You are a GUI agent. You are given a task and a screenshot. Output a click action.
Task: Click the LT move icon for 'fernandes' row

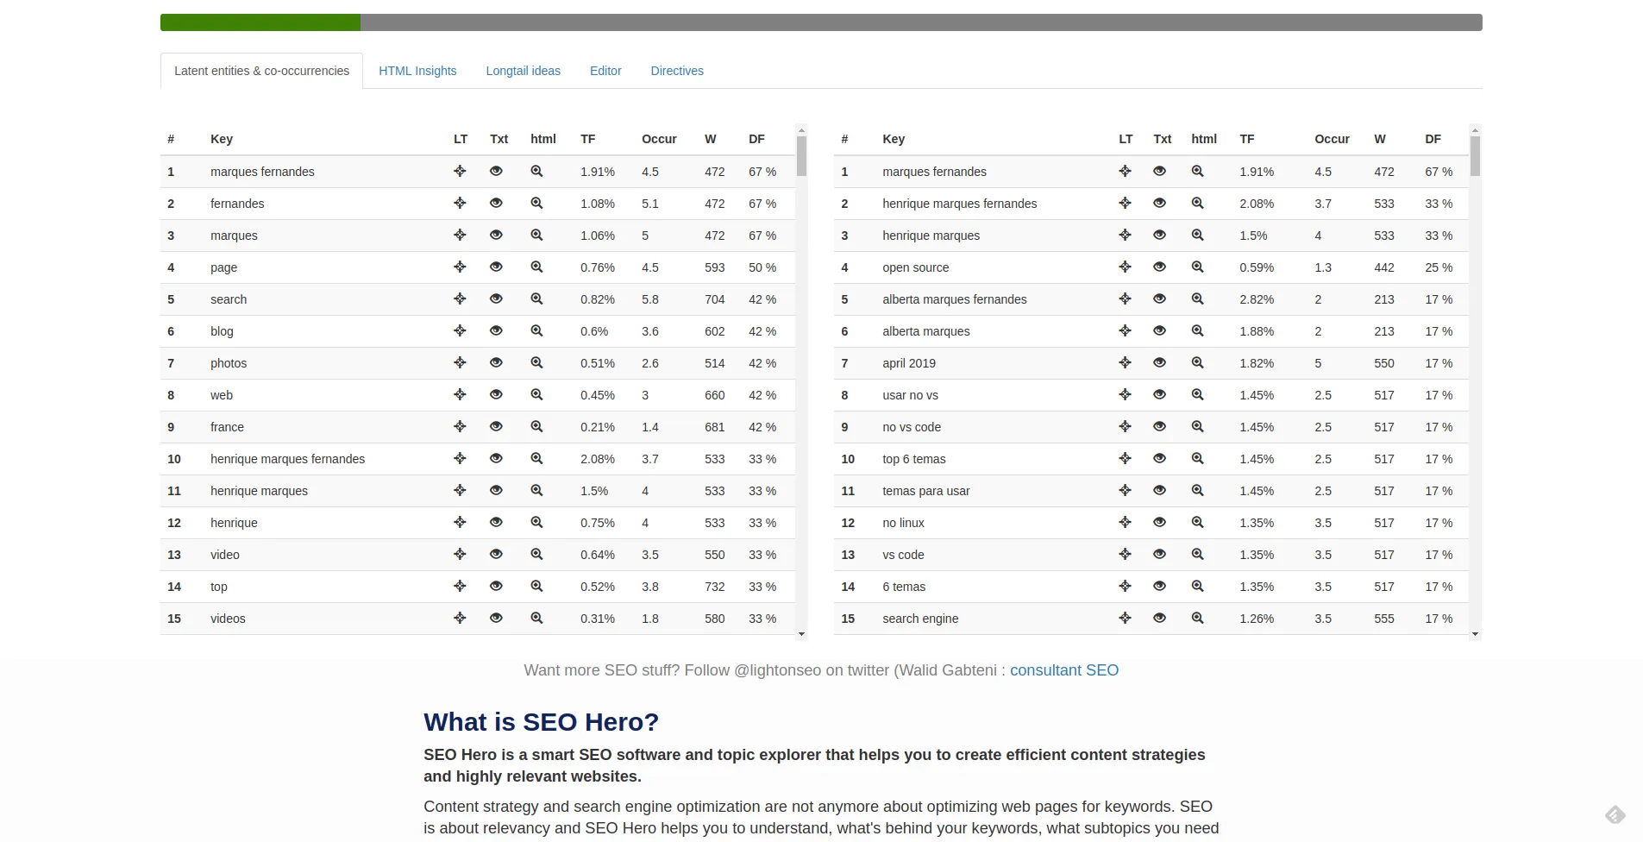click(x=460, y=203)
